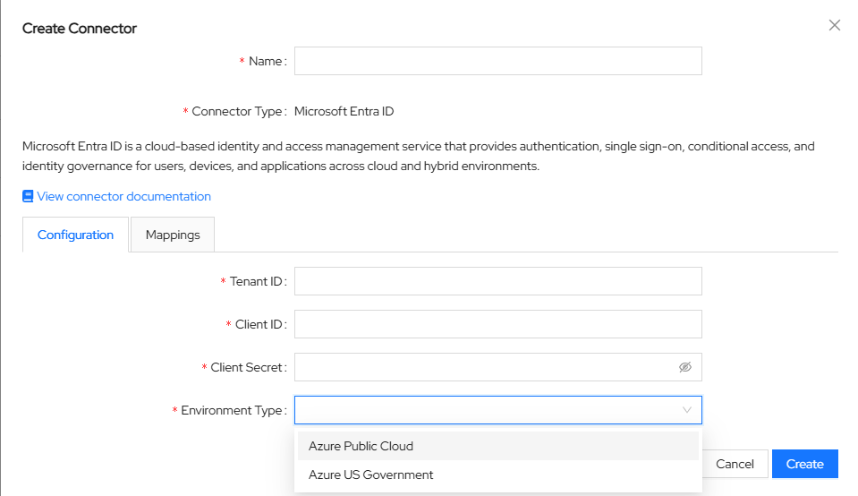Toggle Client Secret visibility eye icon
This screenshot has width=858, height=496.
685,367
